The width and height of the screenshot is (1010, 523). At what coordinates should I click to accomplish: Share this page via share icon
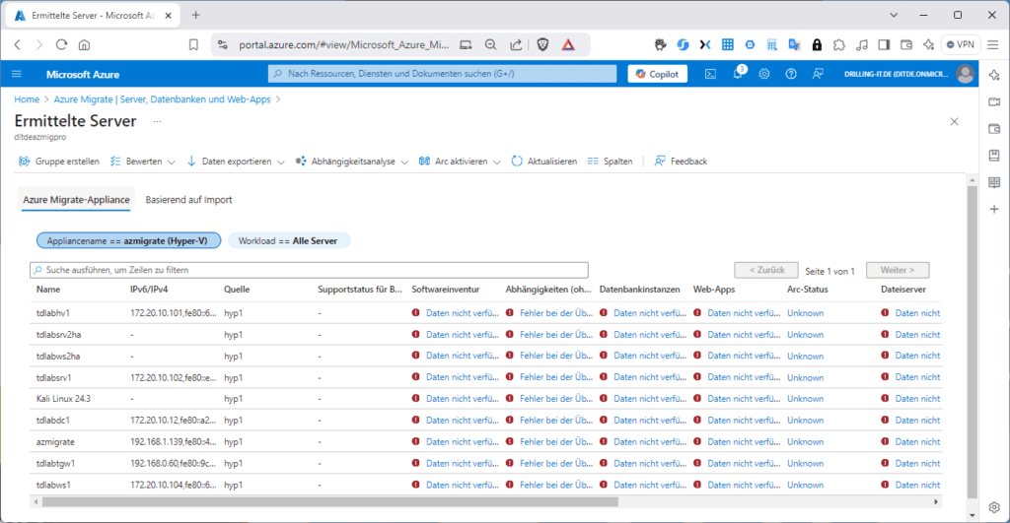pos(516,44)
